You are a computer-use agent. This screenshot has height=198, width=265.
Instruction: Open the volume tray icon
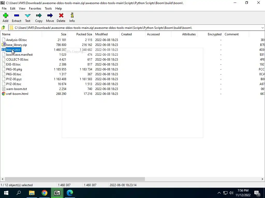pyautogui.click(x=231, y=193)
